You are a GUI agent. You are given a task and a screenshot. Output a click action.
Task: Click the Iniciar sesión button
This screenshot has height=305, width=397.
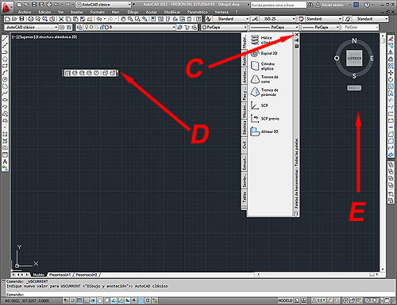330,5
